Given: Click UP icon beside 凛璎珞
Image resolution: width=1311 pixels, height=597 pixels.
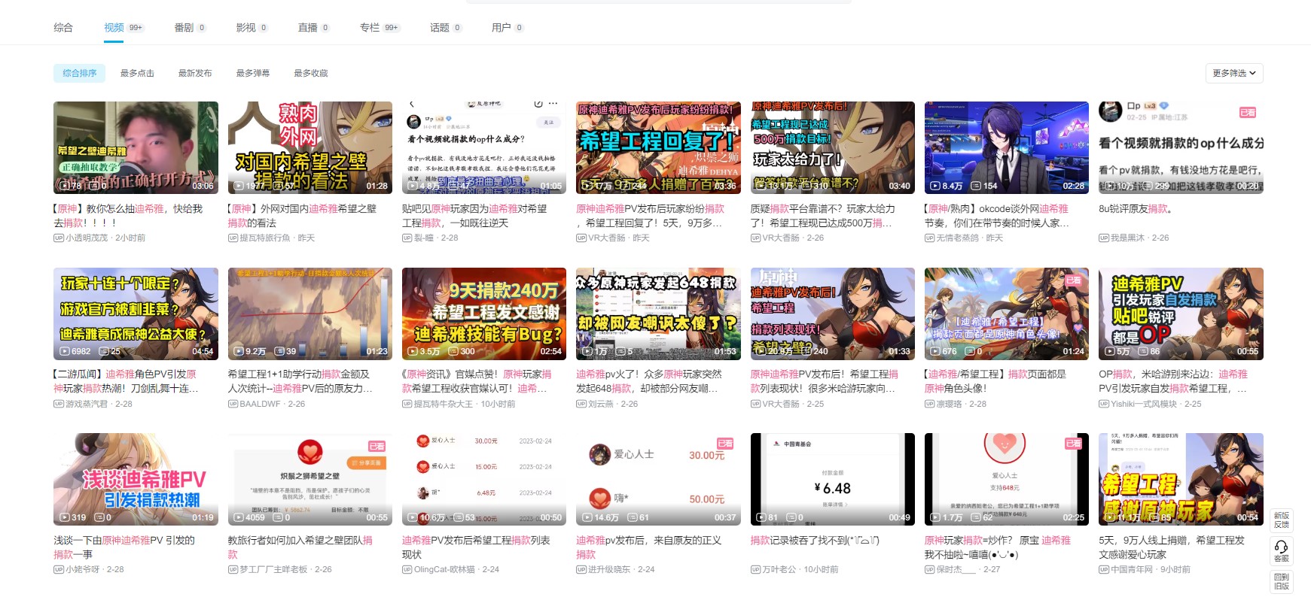Looking at the screenshot, I should click(929, 405).
